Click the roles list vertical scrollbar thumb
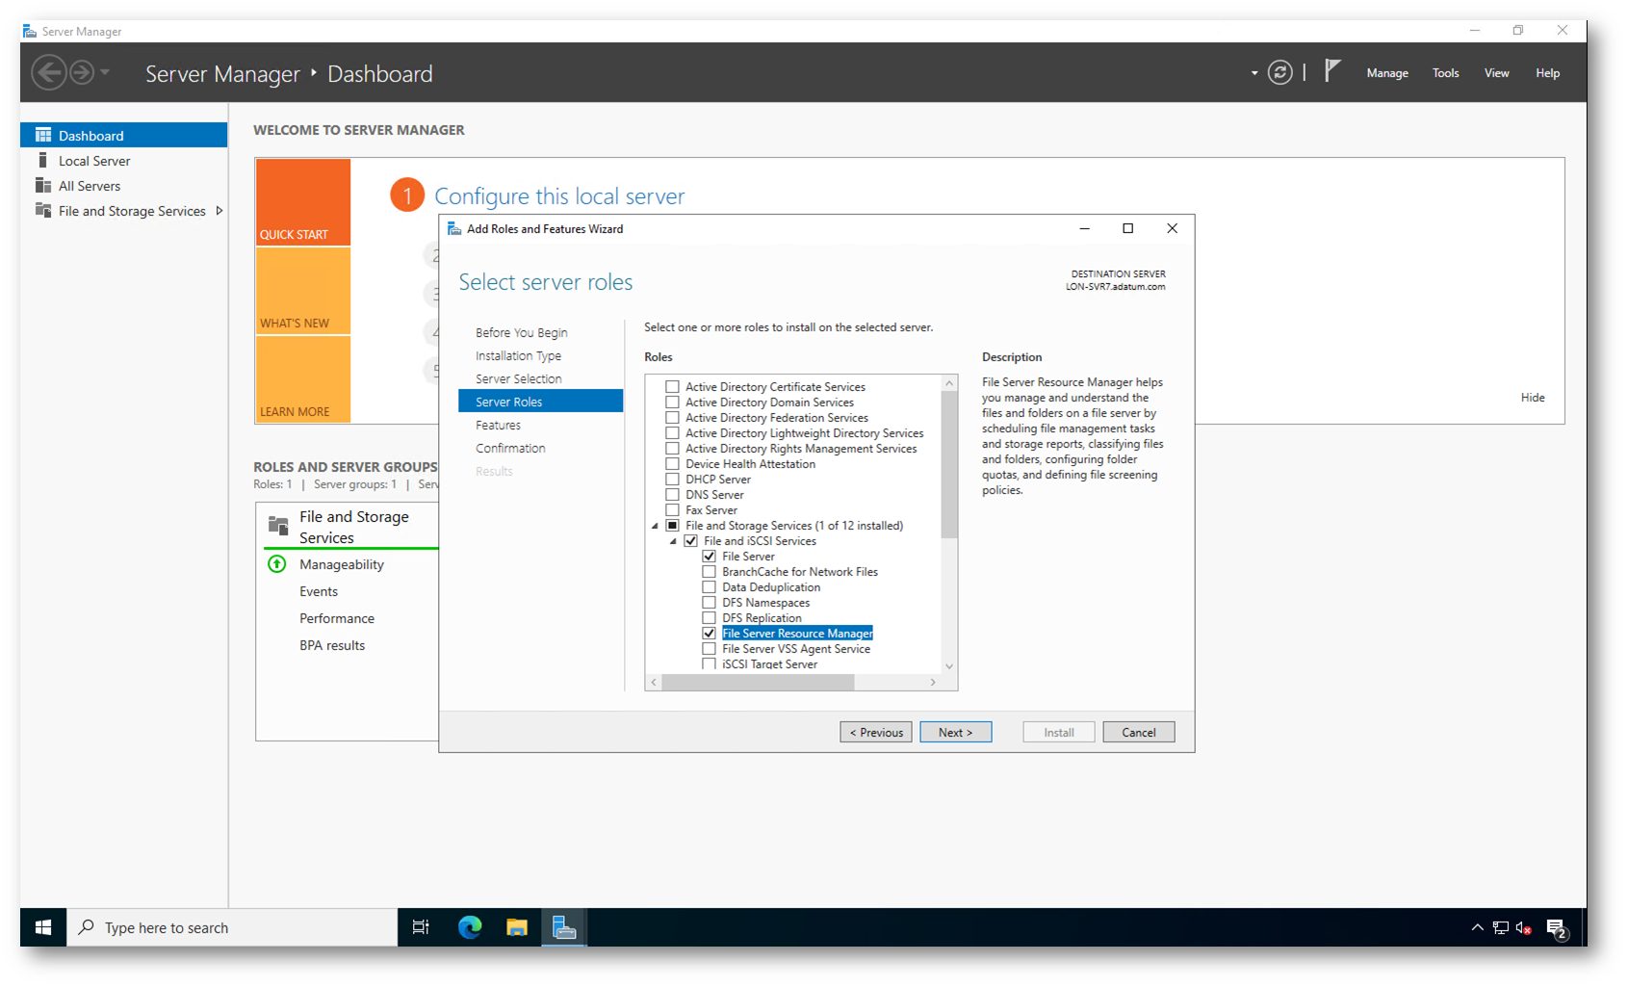This screenshot has width=1628, height=987. pos(949,464)
